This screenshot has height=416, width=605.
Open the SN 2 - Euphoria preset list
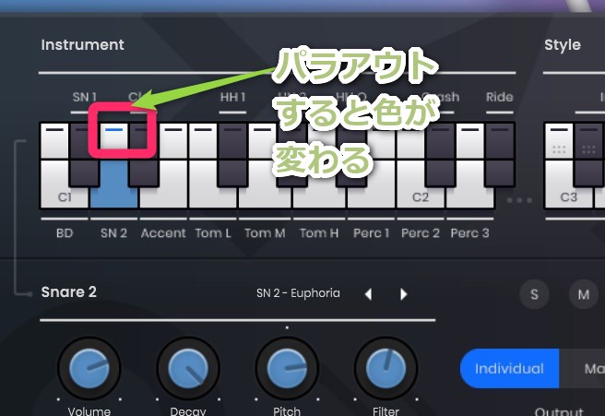coord(298,293)
